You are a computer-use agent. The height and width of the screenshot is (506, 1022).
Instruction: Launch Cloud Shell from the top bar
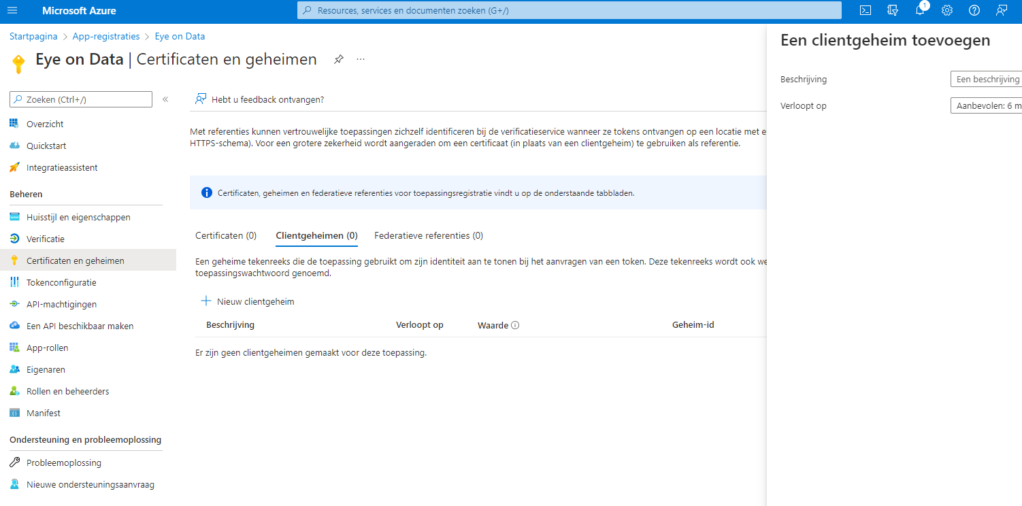coord(866,10)
